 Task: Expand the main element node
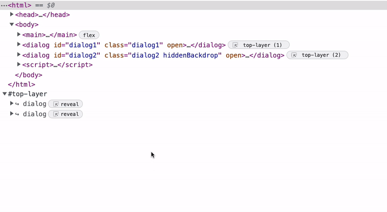click(x=19, y=35)
